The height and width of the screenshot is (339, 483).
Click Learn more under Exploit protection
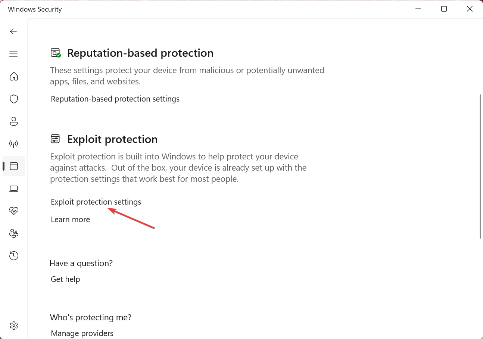70,220
